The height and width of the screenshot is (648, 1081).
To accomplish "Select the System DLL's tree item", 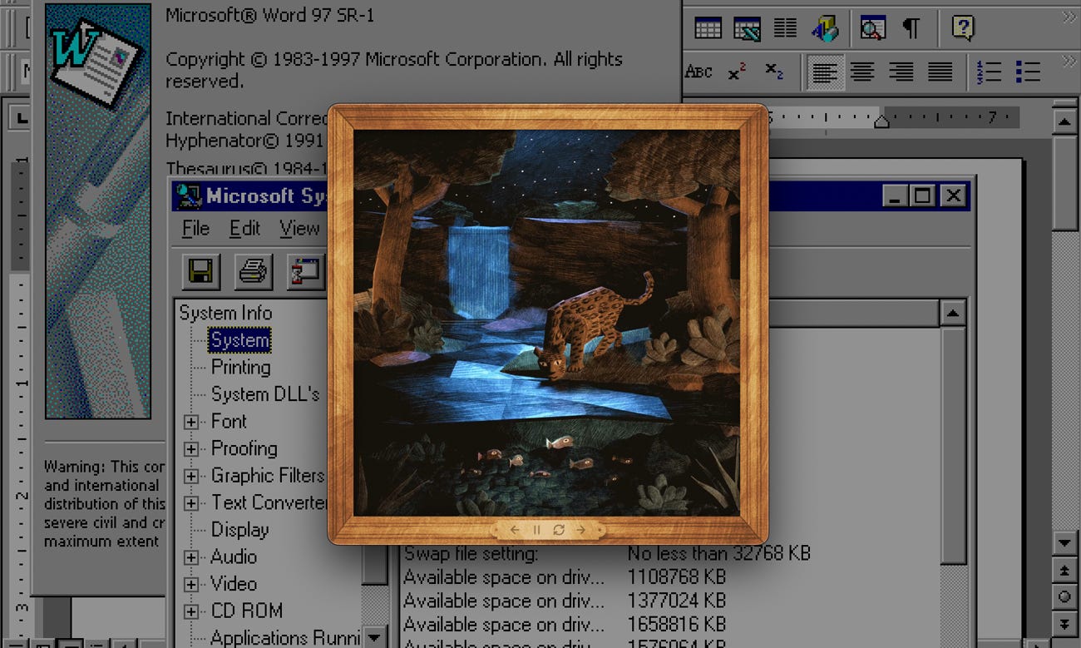I will tap(265, 394).
